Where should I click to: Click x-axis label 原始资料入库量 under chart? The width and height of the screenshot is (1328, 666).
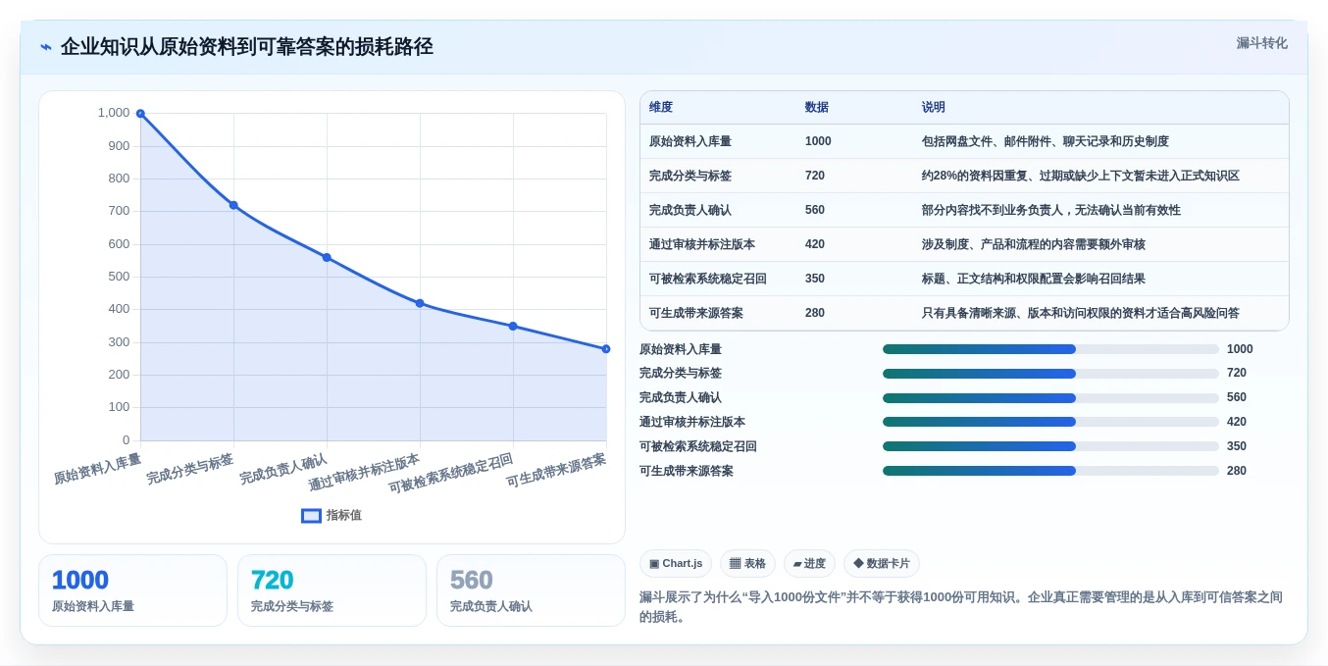pos(97,469)
